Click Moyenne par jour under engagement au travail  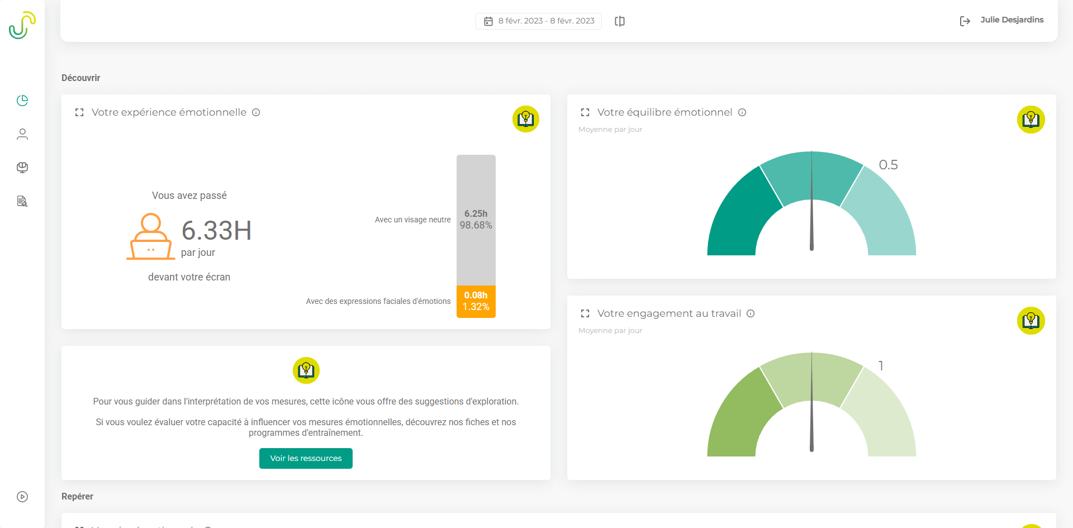[610, 330]
